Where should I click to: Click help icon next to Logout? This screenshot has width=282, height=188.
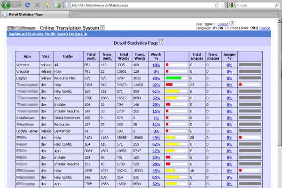232,23
